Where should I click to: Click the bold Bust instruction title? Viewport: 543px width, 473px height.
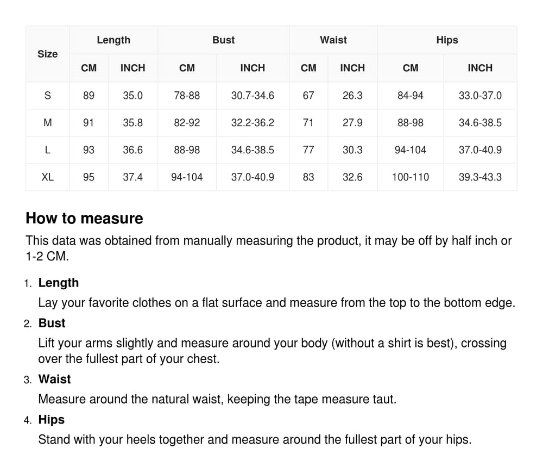coord(52,323)
